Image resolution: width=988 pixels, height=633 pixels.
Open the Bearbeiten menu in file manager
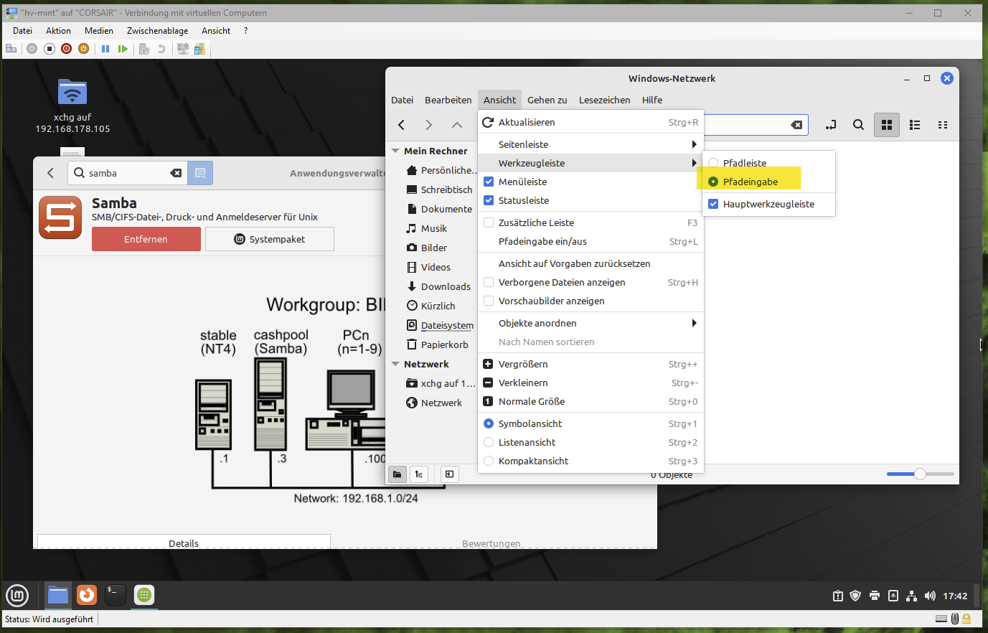tap(448, 100)
